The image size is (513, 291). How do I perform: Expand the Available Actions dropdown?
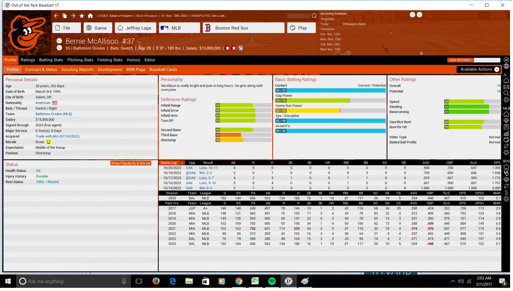click(x=479, y=69)
